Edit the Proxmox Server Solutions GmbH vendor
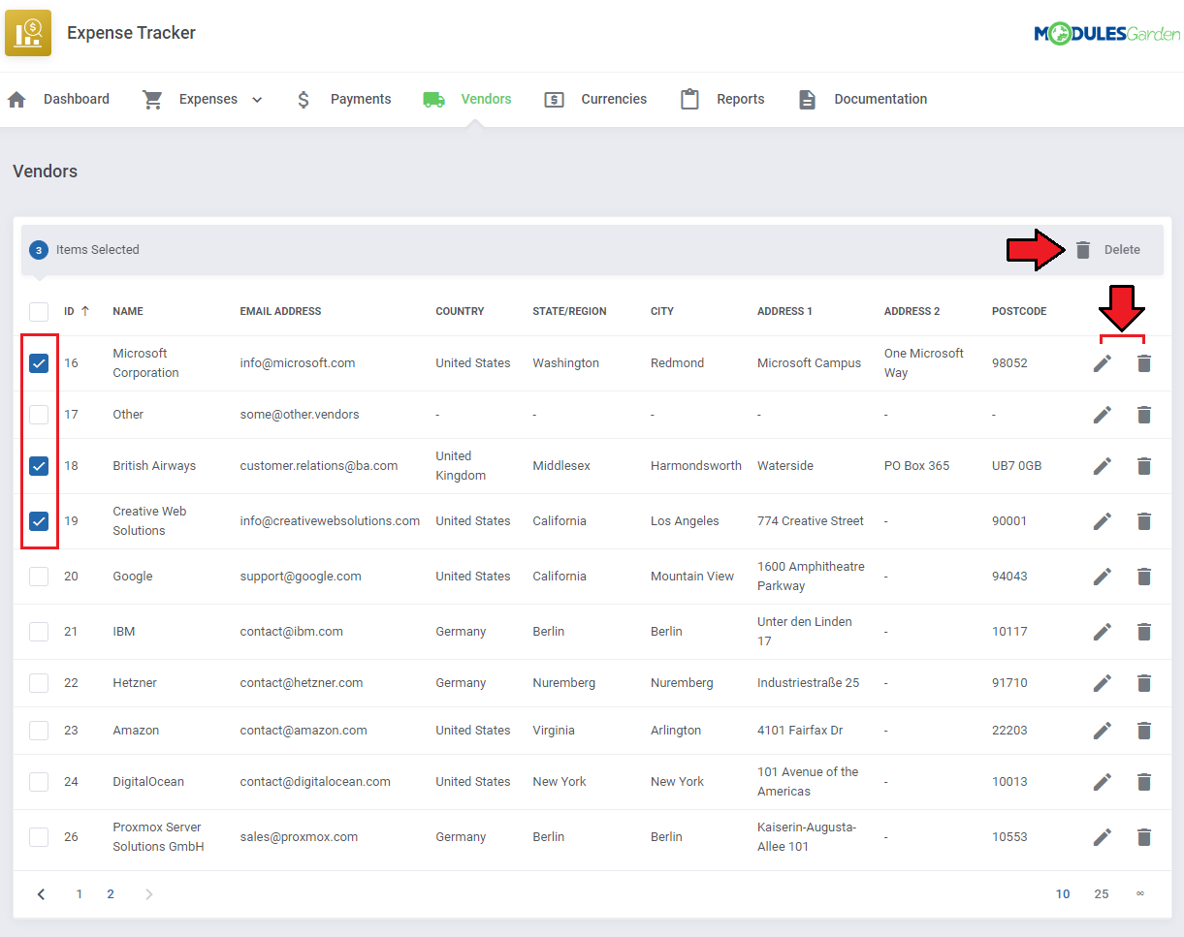Screen dimensions: 1184x937 pos(1103,837)
